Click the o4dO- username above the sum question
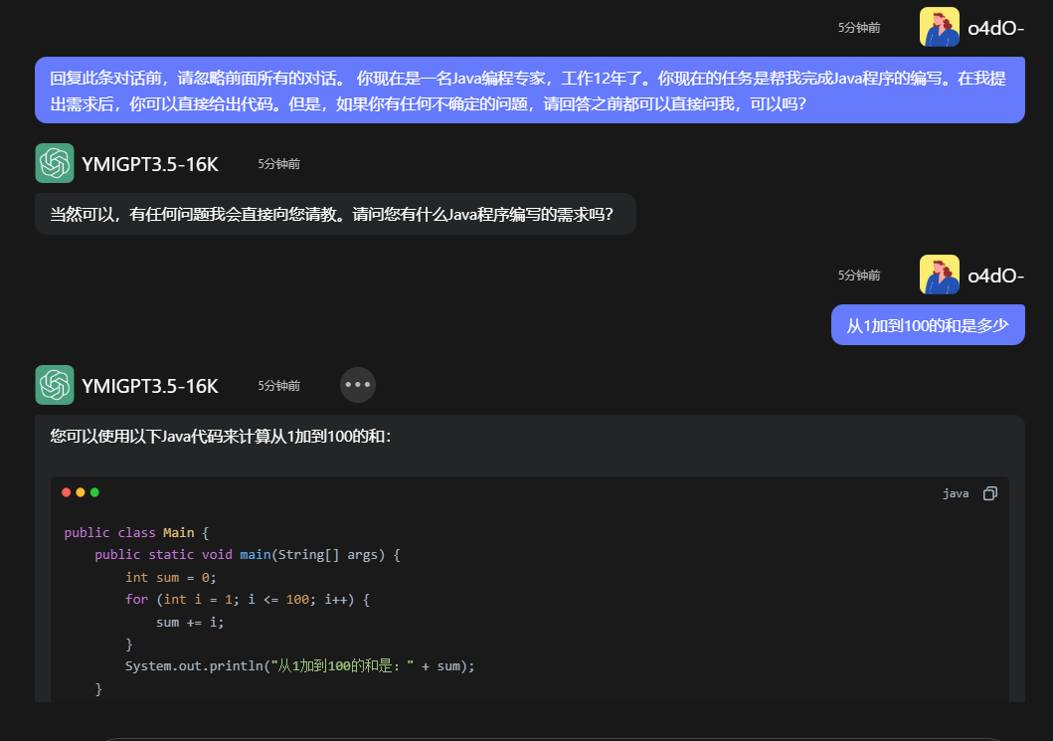 995,276
